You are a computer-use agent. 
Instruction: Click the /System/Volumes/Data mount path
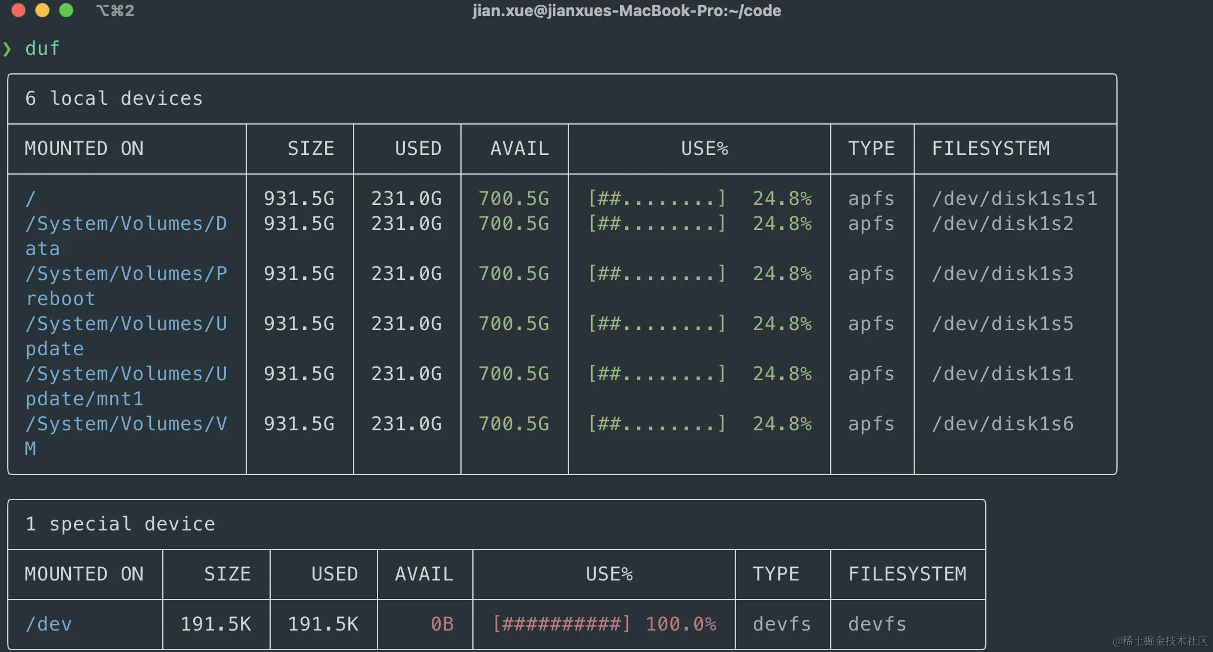(126, 223)
